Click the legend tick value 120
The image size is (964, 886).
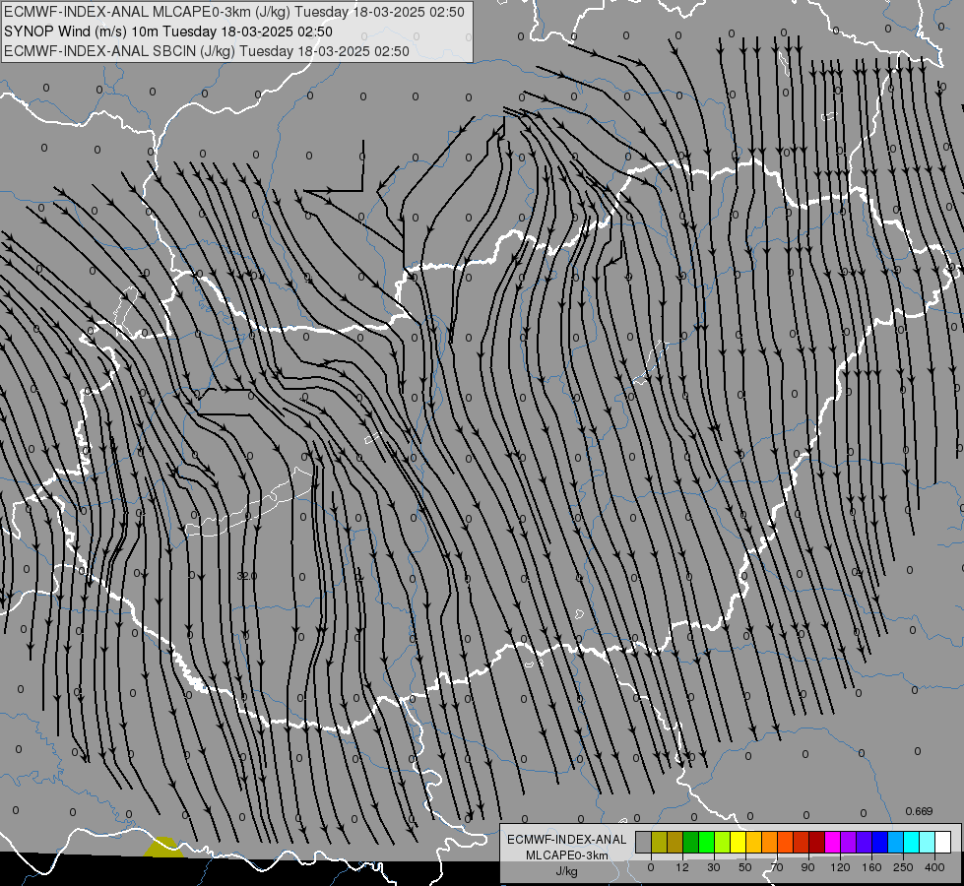840,867
